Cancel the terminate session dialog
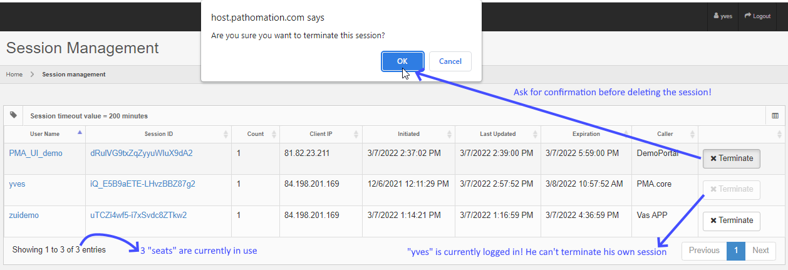 (450, 61)
